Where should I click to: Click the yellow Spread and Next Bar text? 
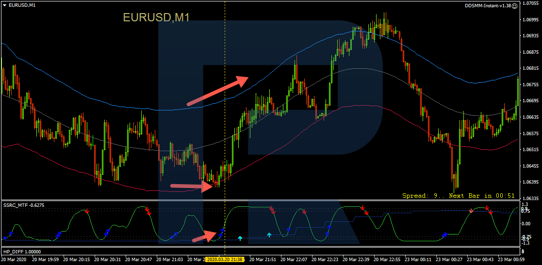pyautogui.click(x=459, y=196)
